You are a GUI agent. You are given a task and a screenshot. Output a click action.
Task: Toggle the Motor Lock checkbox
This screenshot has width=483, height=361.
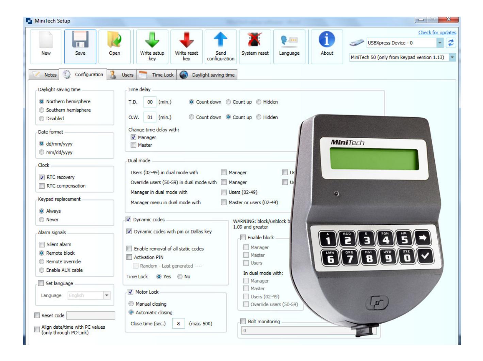[x=130, y=292]
